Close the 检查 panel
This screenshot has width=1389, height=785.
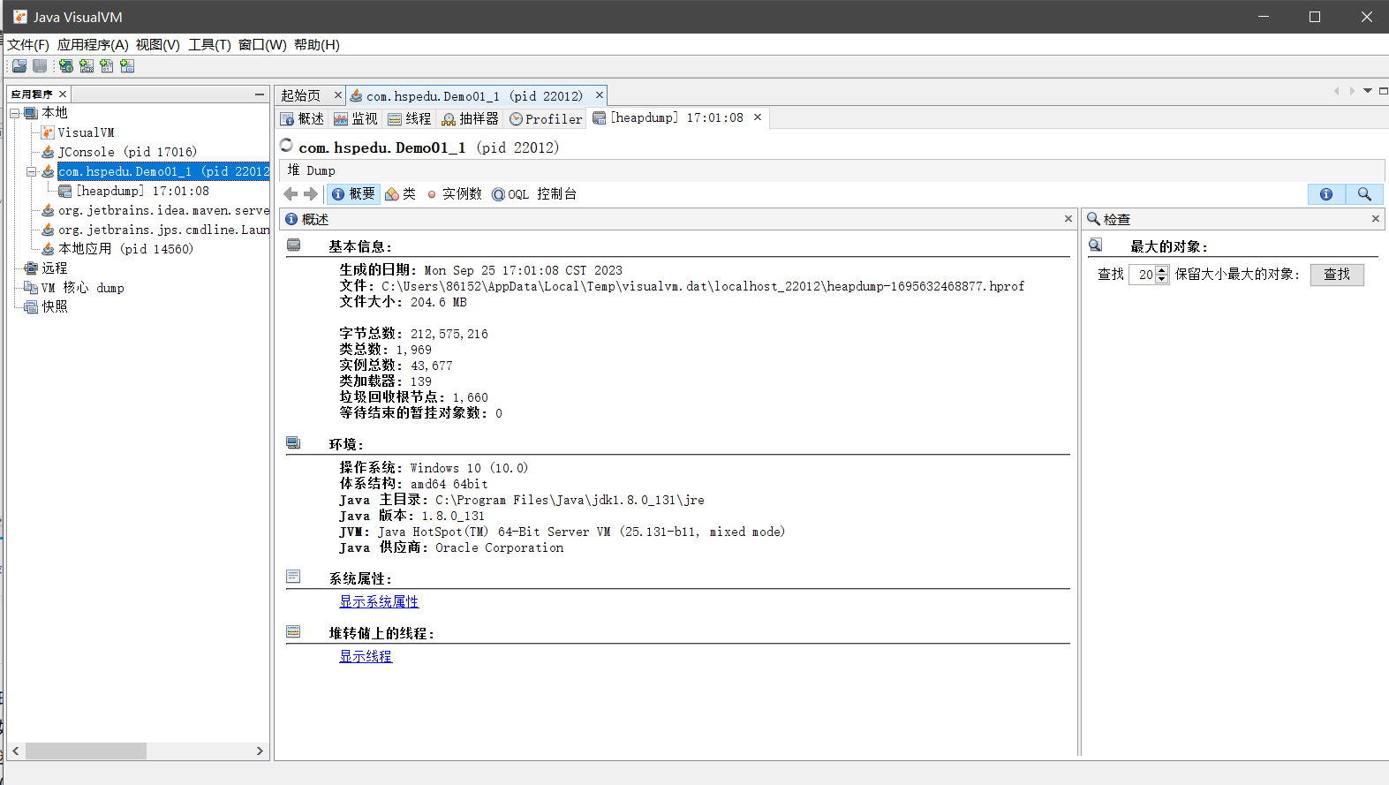pyautogui.click(x=1376, y=218)
